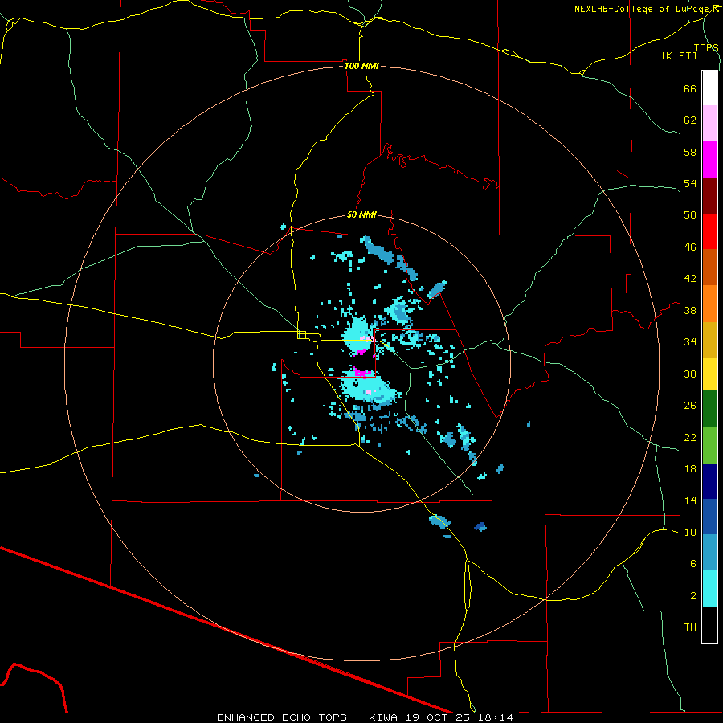The image size is (723, 723).
Task: Click the legend value 46
Action: coord(690,247)
